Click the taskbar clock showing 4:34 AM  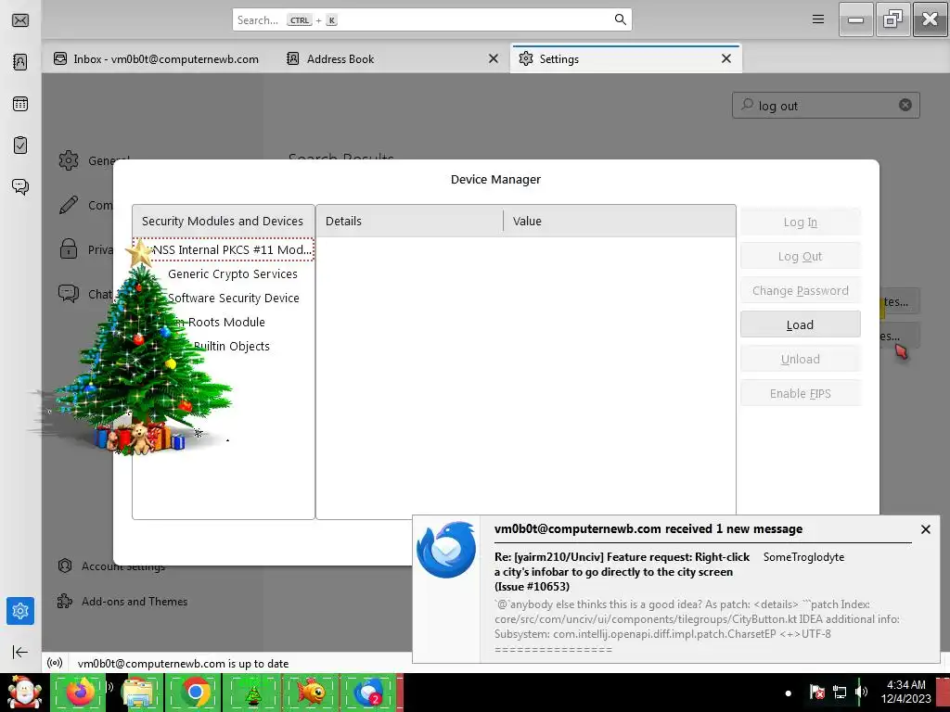(905, 692)
